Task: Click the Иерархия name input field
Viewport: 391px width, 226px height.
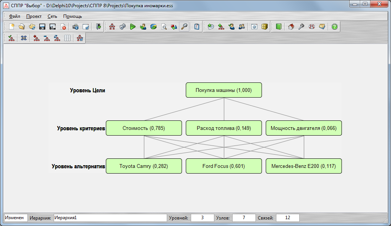Action: (x=110, y=218)
